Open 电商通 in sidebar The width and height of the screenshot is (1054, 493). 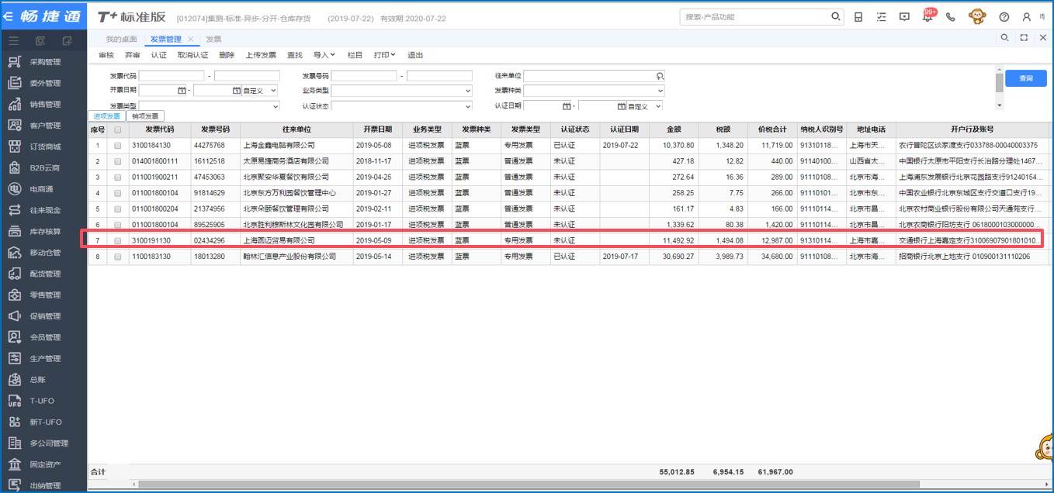click(x=41, y=189)
